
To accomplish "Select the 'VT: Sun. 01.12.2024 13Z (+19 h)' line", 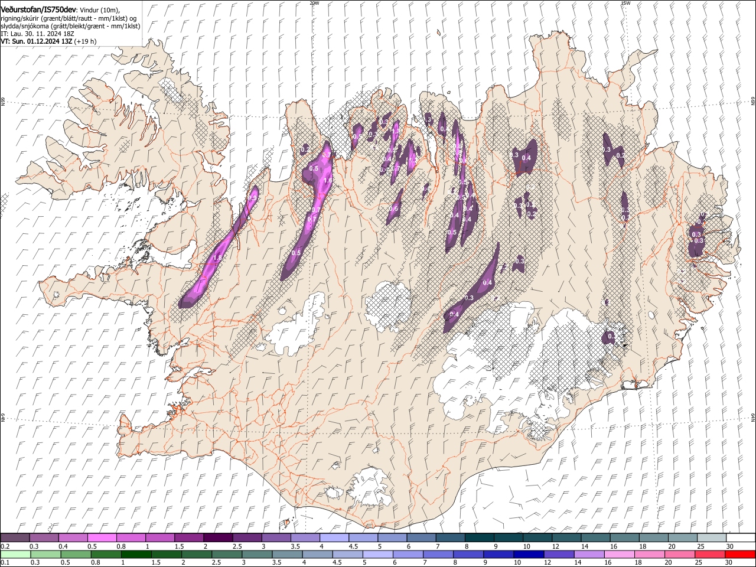I will (48, 42).
